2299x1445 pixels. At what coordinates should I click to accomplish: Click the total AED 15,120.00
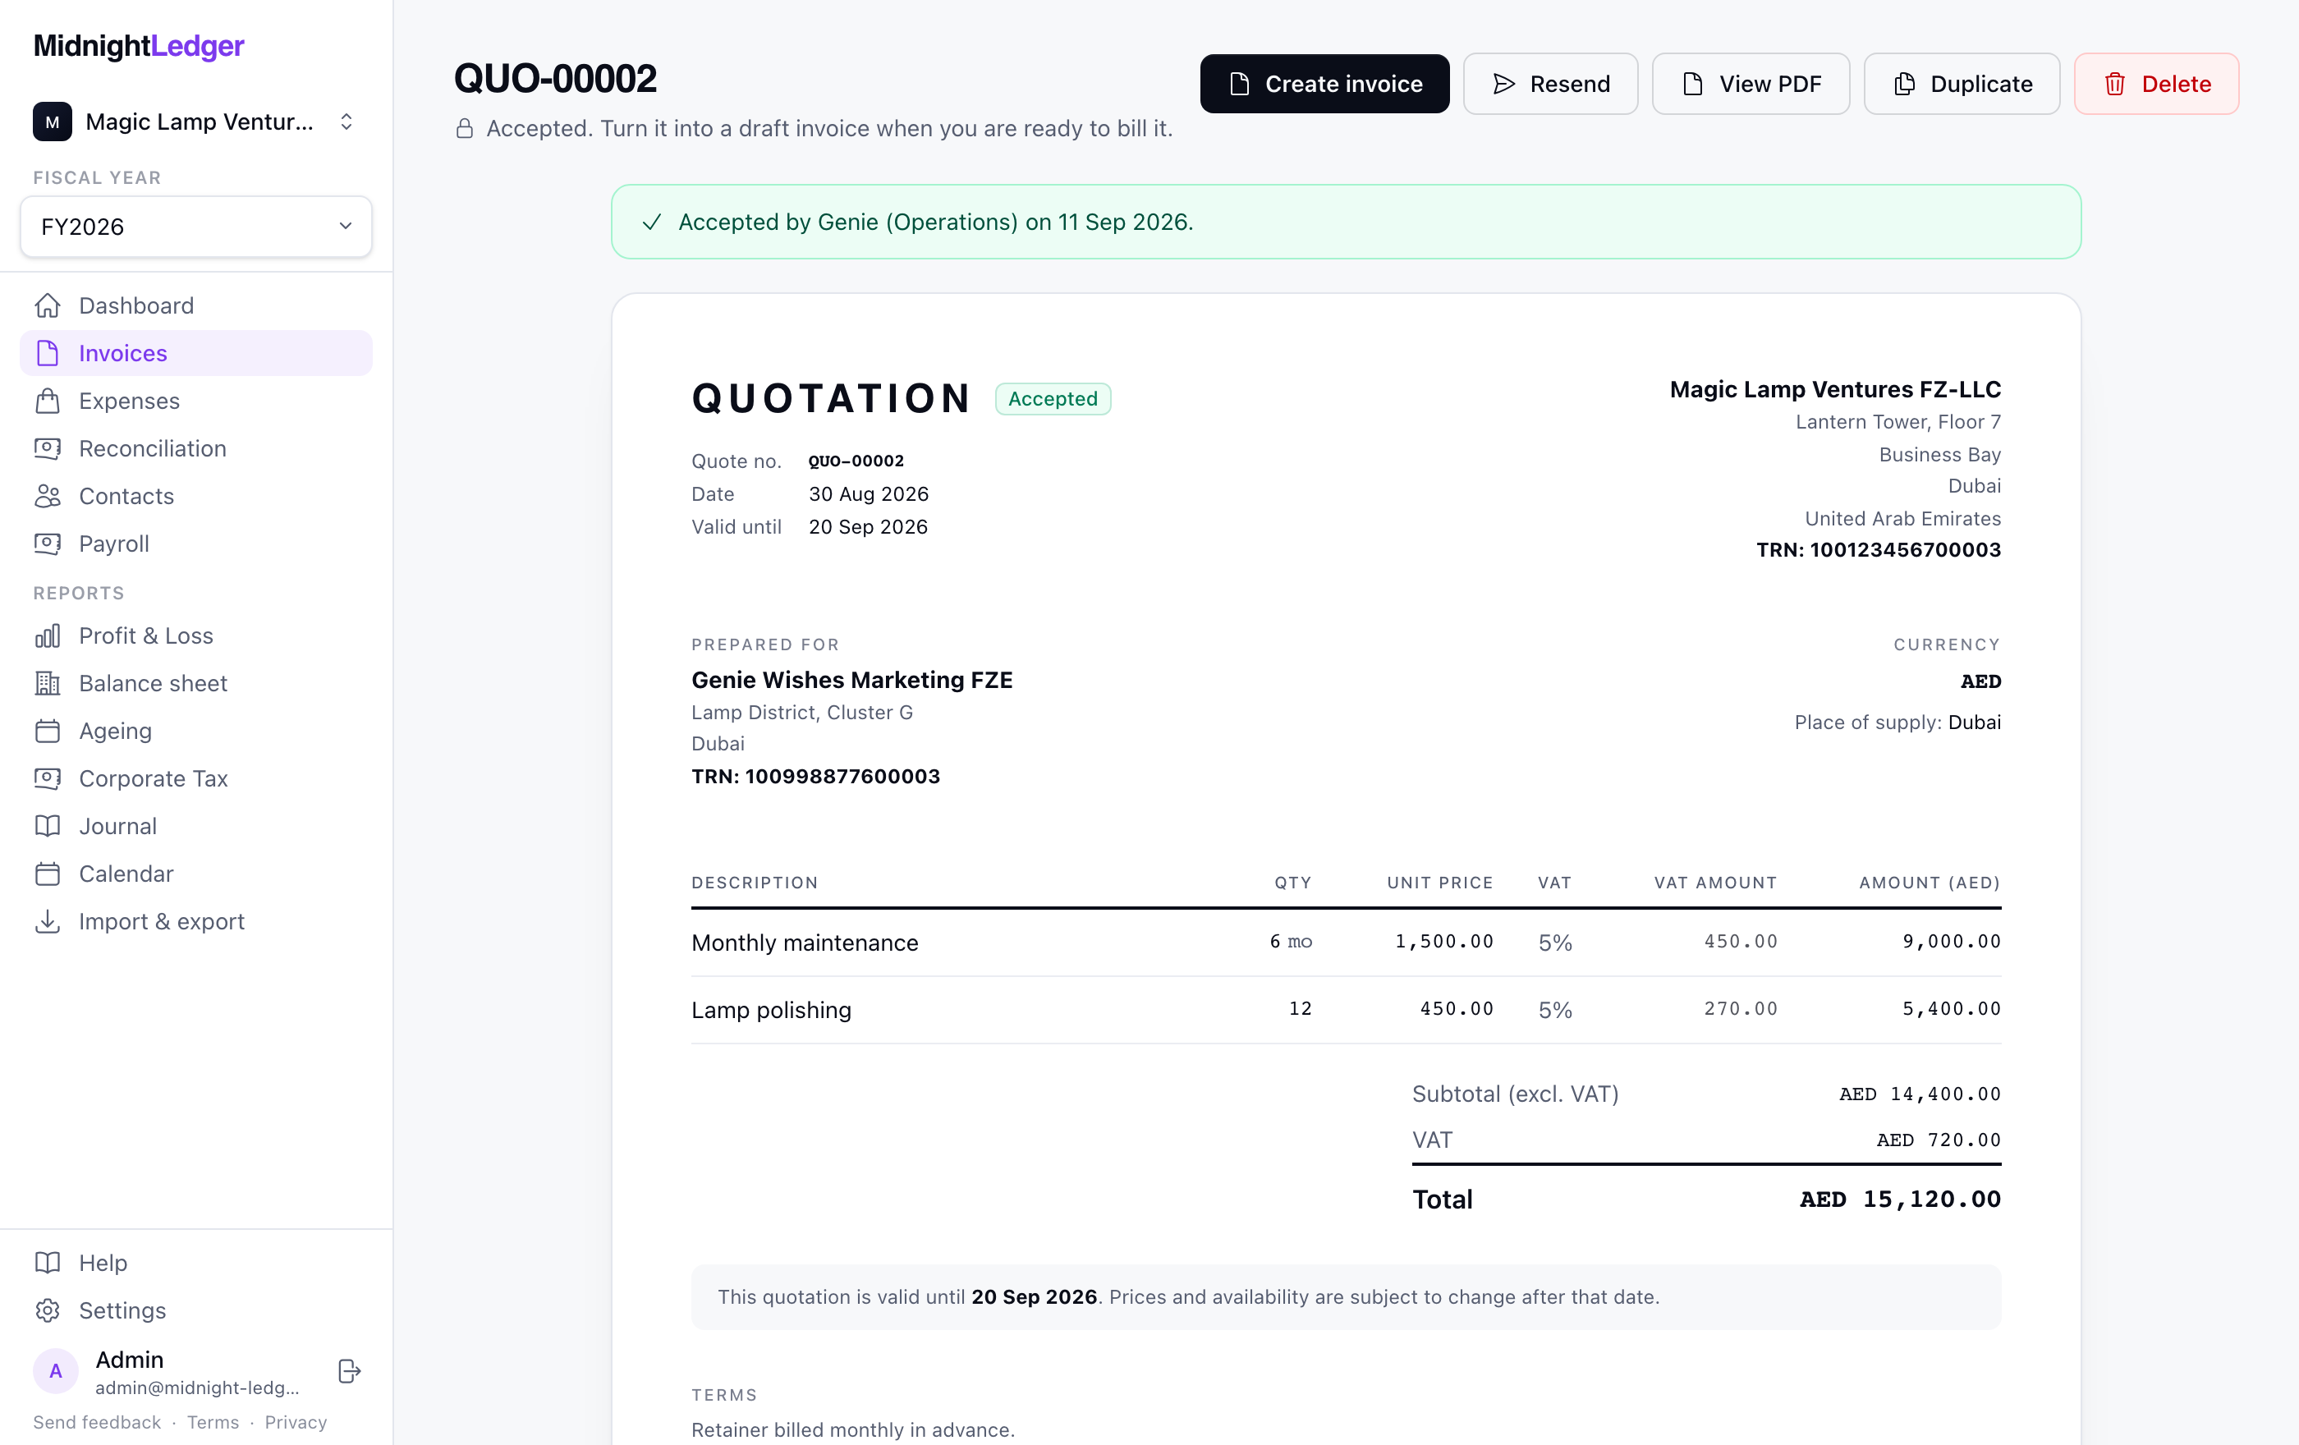[x=1900, y=1200]
